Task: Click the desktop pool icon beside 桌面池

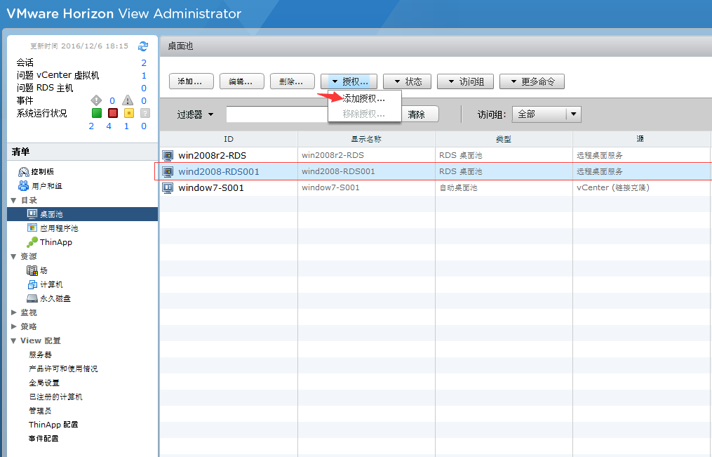Action: coord(32,214)
